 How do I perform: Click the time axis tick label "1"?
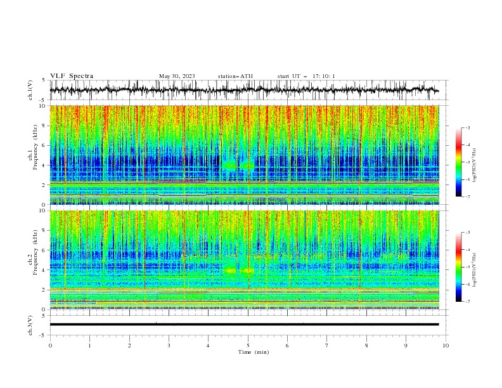coord(90,346)
